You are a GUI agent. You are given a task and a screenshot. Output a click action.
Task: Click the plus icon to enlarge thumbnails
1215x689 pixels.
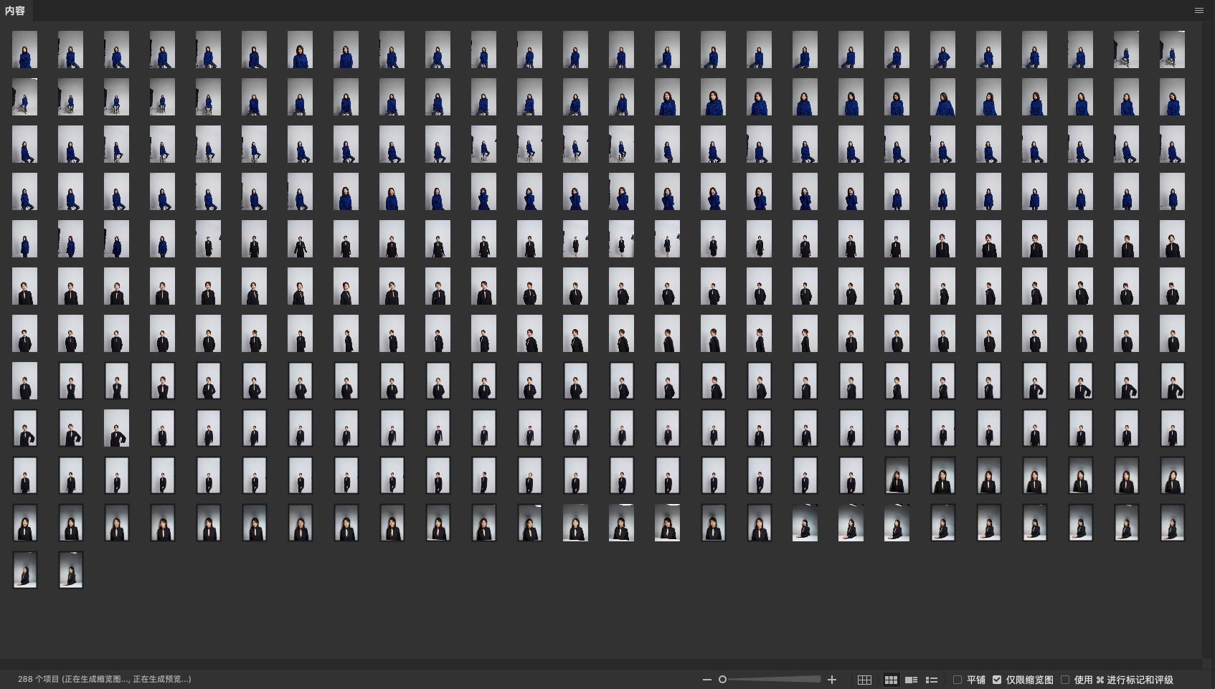[832, 680]
